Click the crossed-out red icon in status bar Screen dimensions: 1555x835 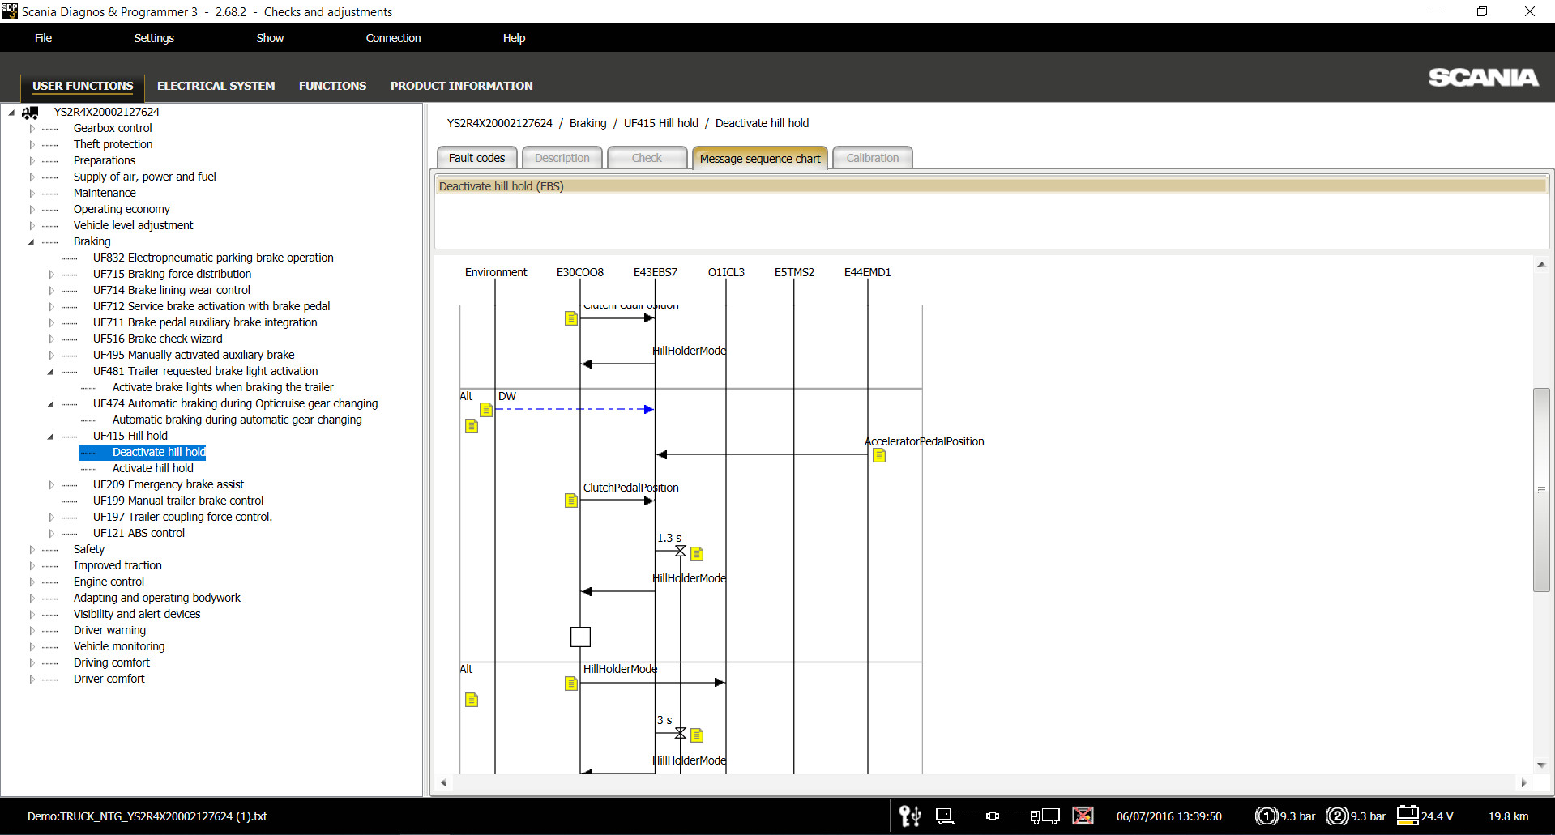coord(1083,816)
